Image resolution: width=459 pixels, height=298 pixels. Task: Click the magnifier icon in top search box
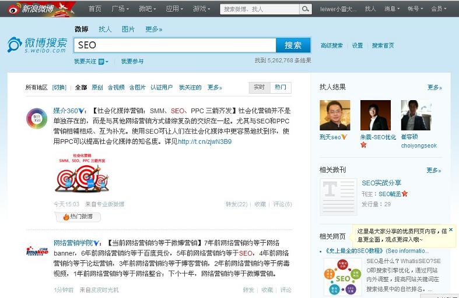click(306, 9)
